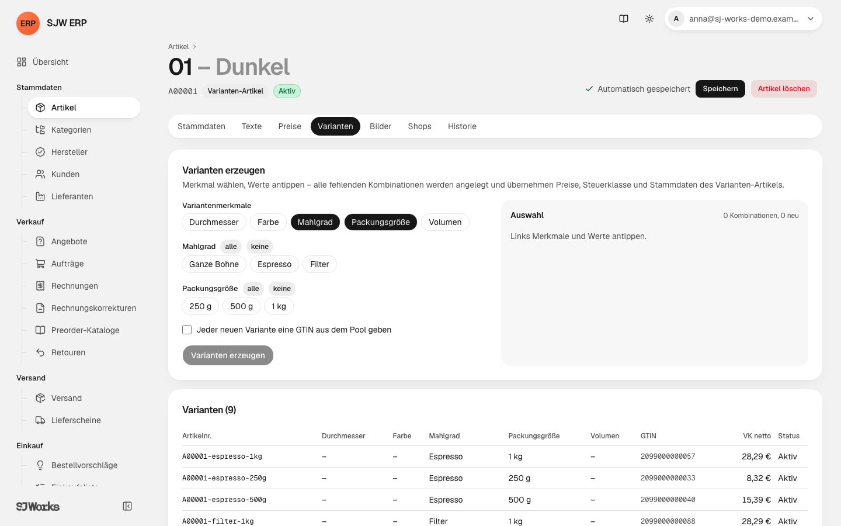Toggle the Durchmesser variant attribute
The height and width of the screenshot is (526, 841).
coord(214,222)
